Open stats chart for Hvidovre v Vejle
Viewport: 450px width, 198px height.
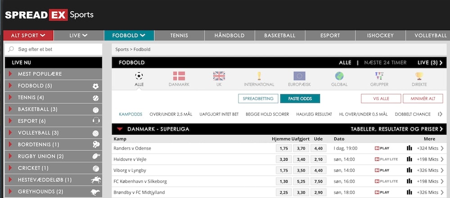[x=409, y=159]
